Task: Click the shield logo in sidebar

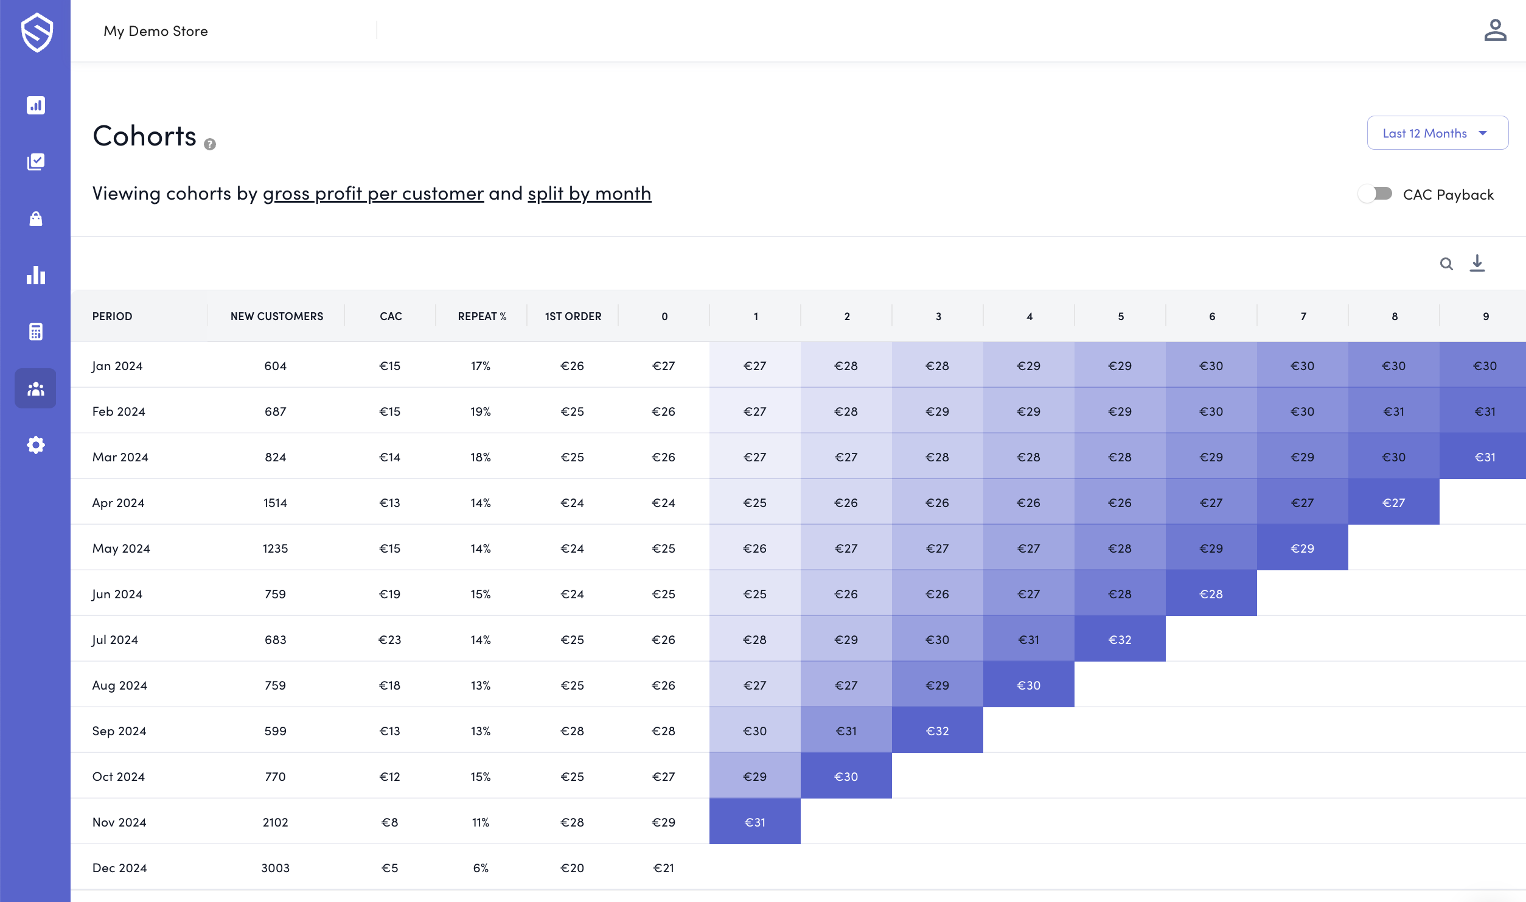Action: pyautogui.click(x=37, y=33)
